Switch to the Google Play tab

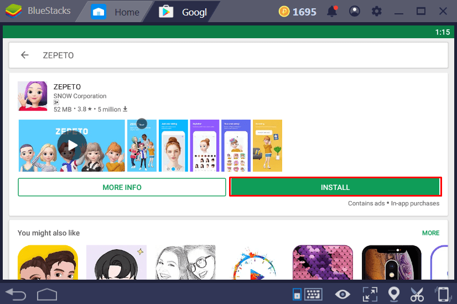tap(186, 11)
